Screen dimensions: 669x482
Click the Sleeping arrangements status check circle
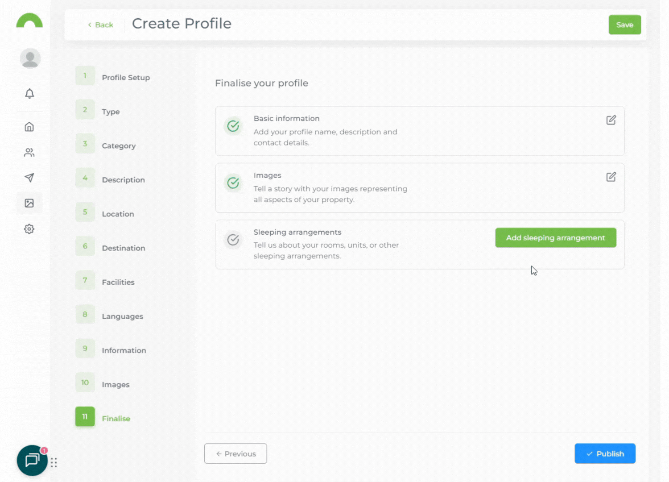click(x=233, y=240)
